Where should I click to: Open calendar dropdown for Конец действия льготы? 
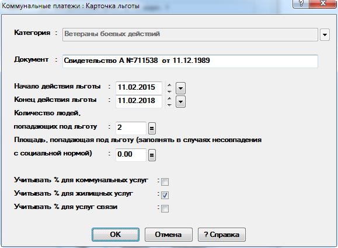coord(180,102)
